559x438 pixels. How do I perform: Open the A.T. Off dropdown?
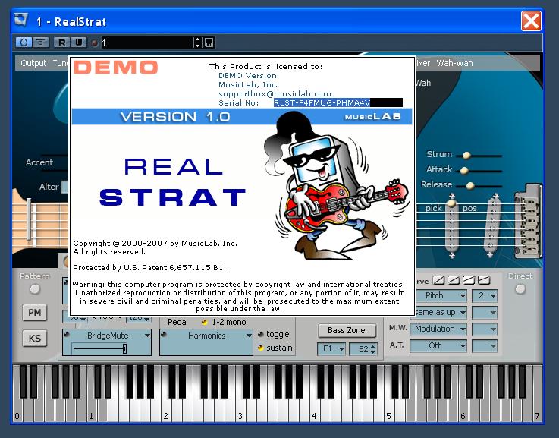438,345
